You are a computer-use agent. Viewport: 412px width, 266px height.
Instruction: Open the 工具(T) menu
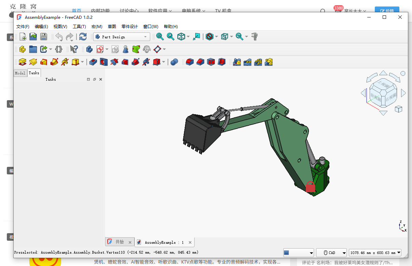(x=79, y=27)
